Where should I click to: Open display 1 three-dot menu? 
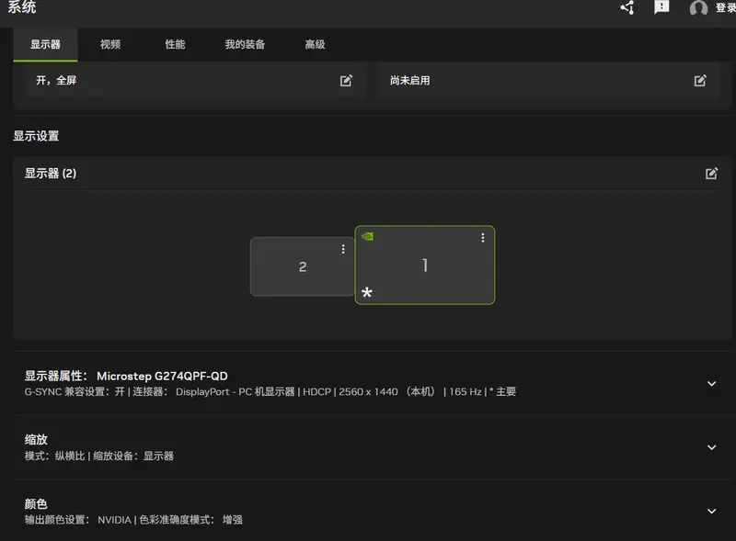click(482, 238)
